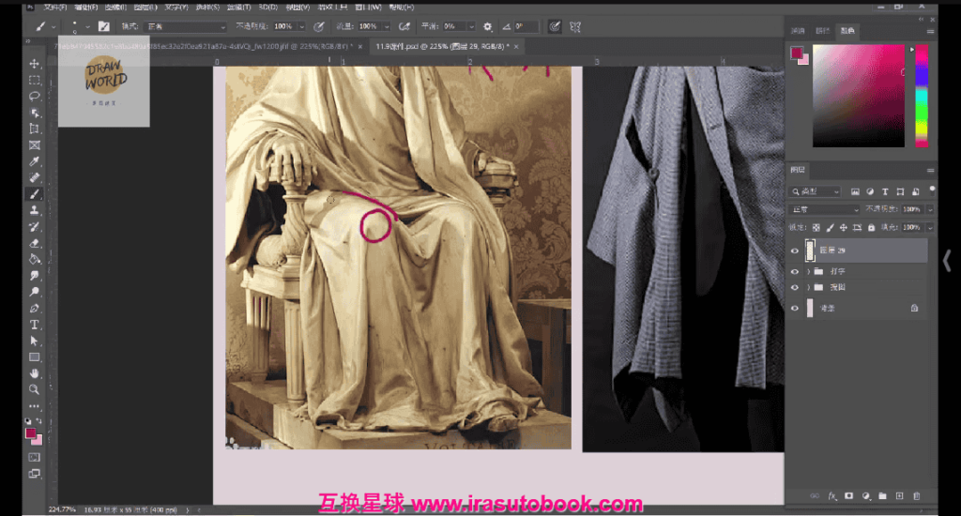Open layer filter type dropdown
The height and width of the screenshot is (516, 961).
click(816, 191)
